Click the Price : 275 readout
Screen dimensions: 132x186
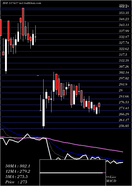[x=16, y=182]
